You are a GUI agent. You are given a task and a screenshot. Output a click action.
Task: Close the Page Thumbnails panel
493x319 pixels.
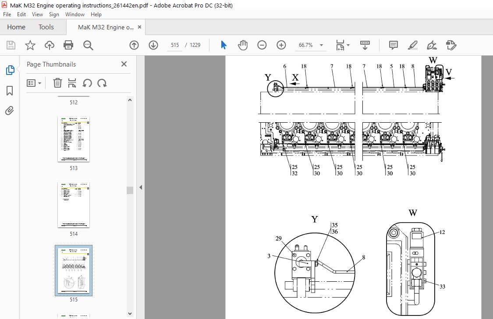click(124, 64)
